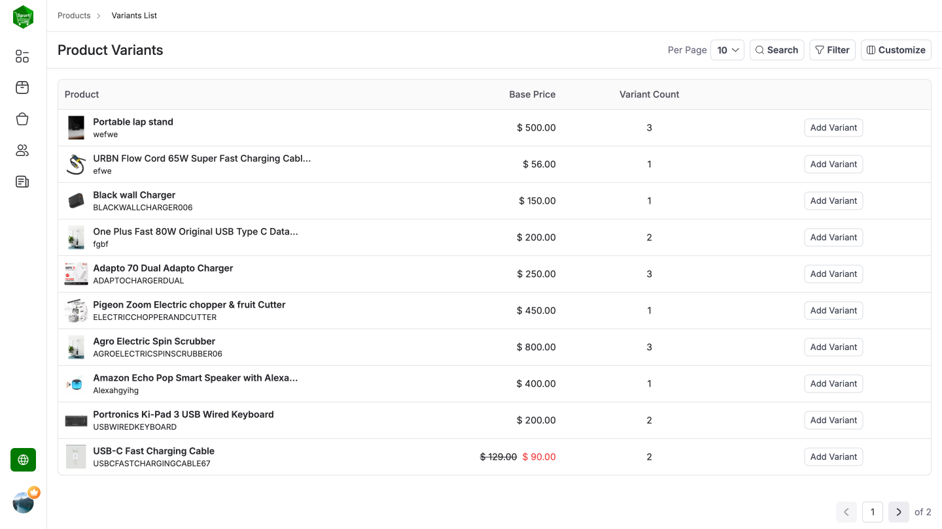The height and width of the screenshot is (529, 942).
Task: Open the Customize options
Action: (x=896, y=50)
